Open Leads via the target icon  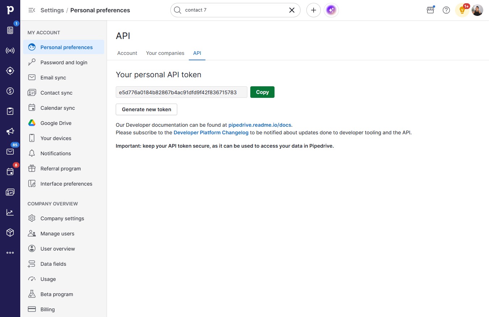tap(10, 71)
